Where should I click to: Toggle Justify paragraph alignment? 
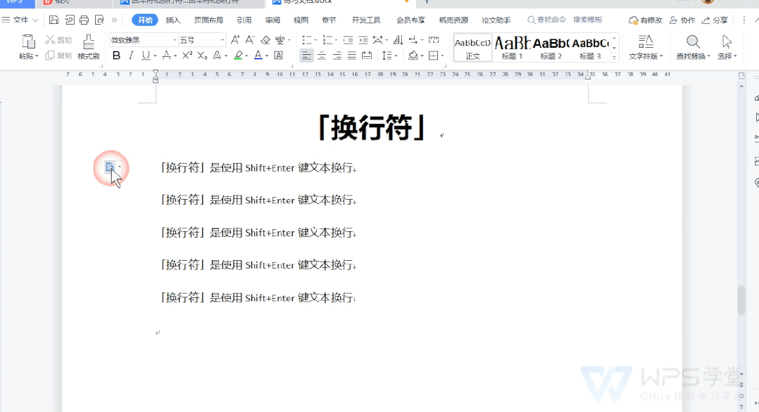352,56
